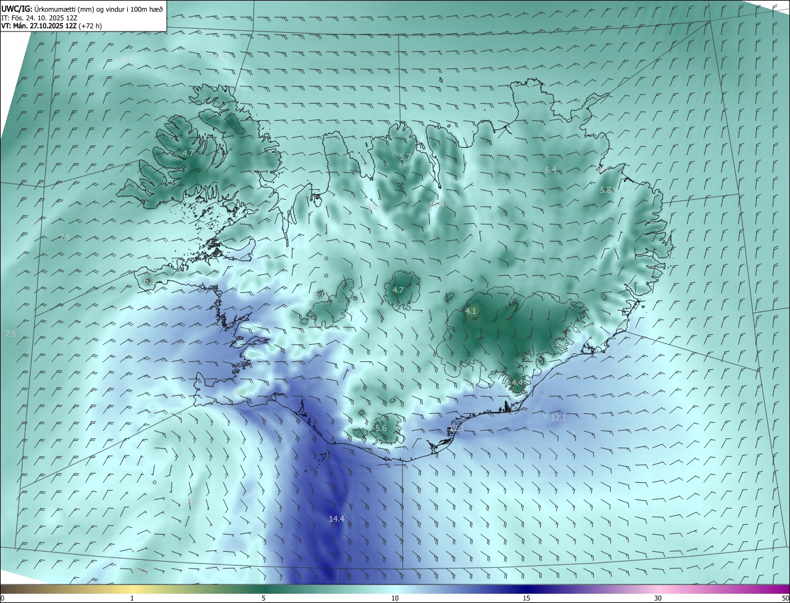Click the 5.6 value on the southern glacier
790x603 pixels.
pyautogui.click(x=380, y=429)
